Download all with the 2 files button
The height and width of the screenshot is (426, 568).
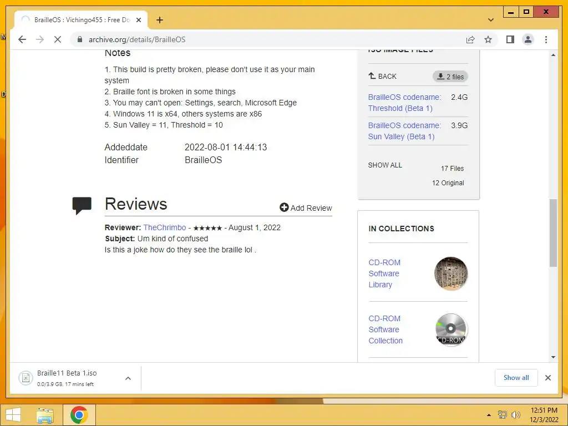(450, 77)
